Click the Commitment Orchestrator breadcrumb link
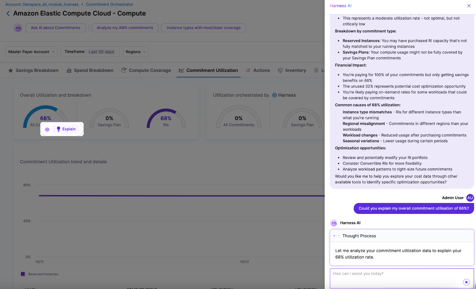 (x=109, y=4)
